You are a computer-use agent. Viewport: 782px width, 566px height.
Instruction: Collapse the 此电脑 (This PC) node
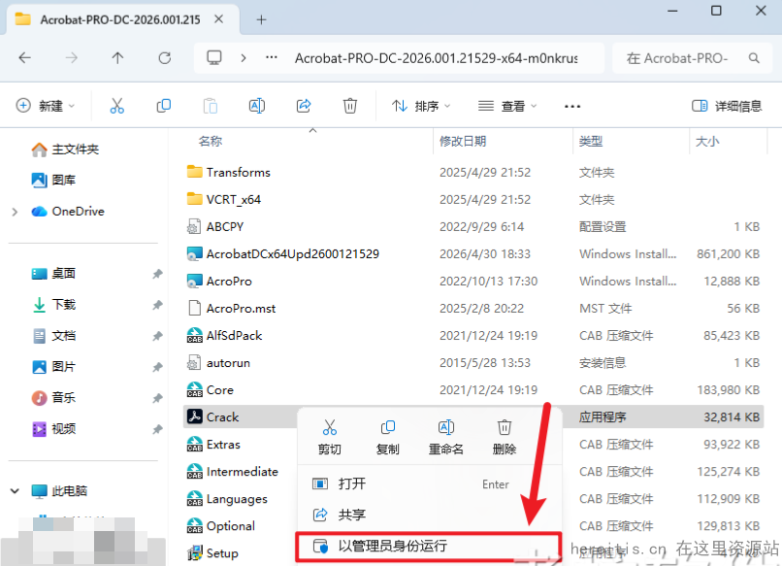(15, 491)
